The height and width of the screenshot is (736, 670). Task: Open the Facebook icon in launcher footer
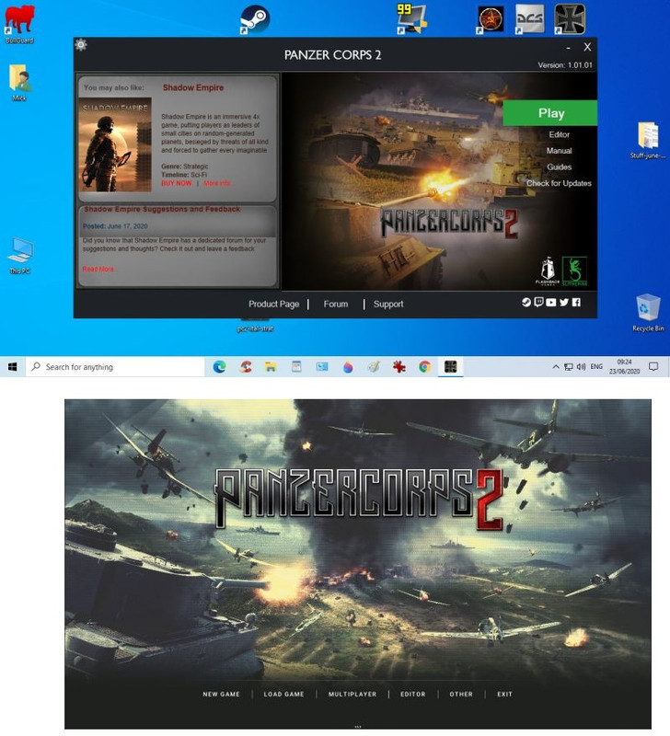(x=576, y=303)
